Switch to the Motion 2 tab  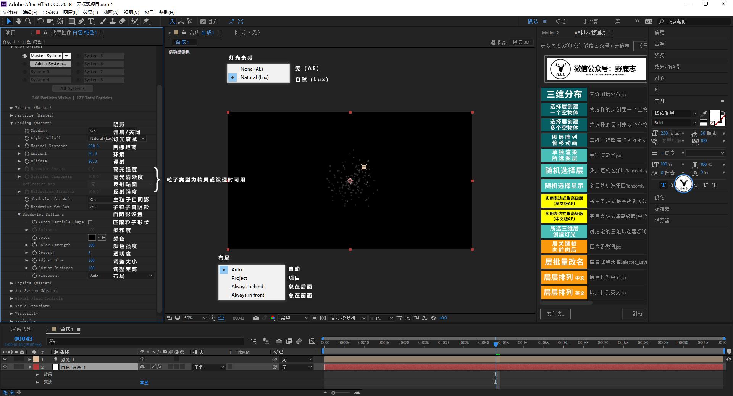click(x=550, y=33)
